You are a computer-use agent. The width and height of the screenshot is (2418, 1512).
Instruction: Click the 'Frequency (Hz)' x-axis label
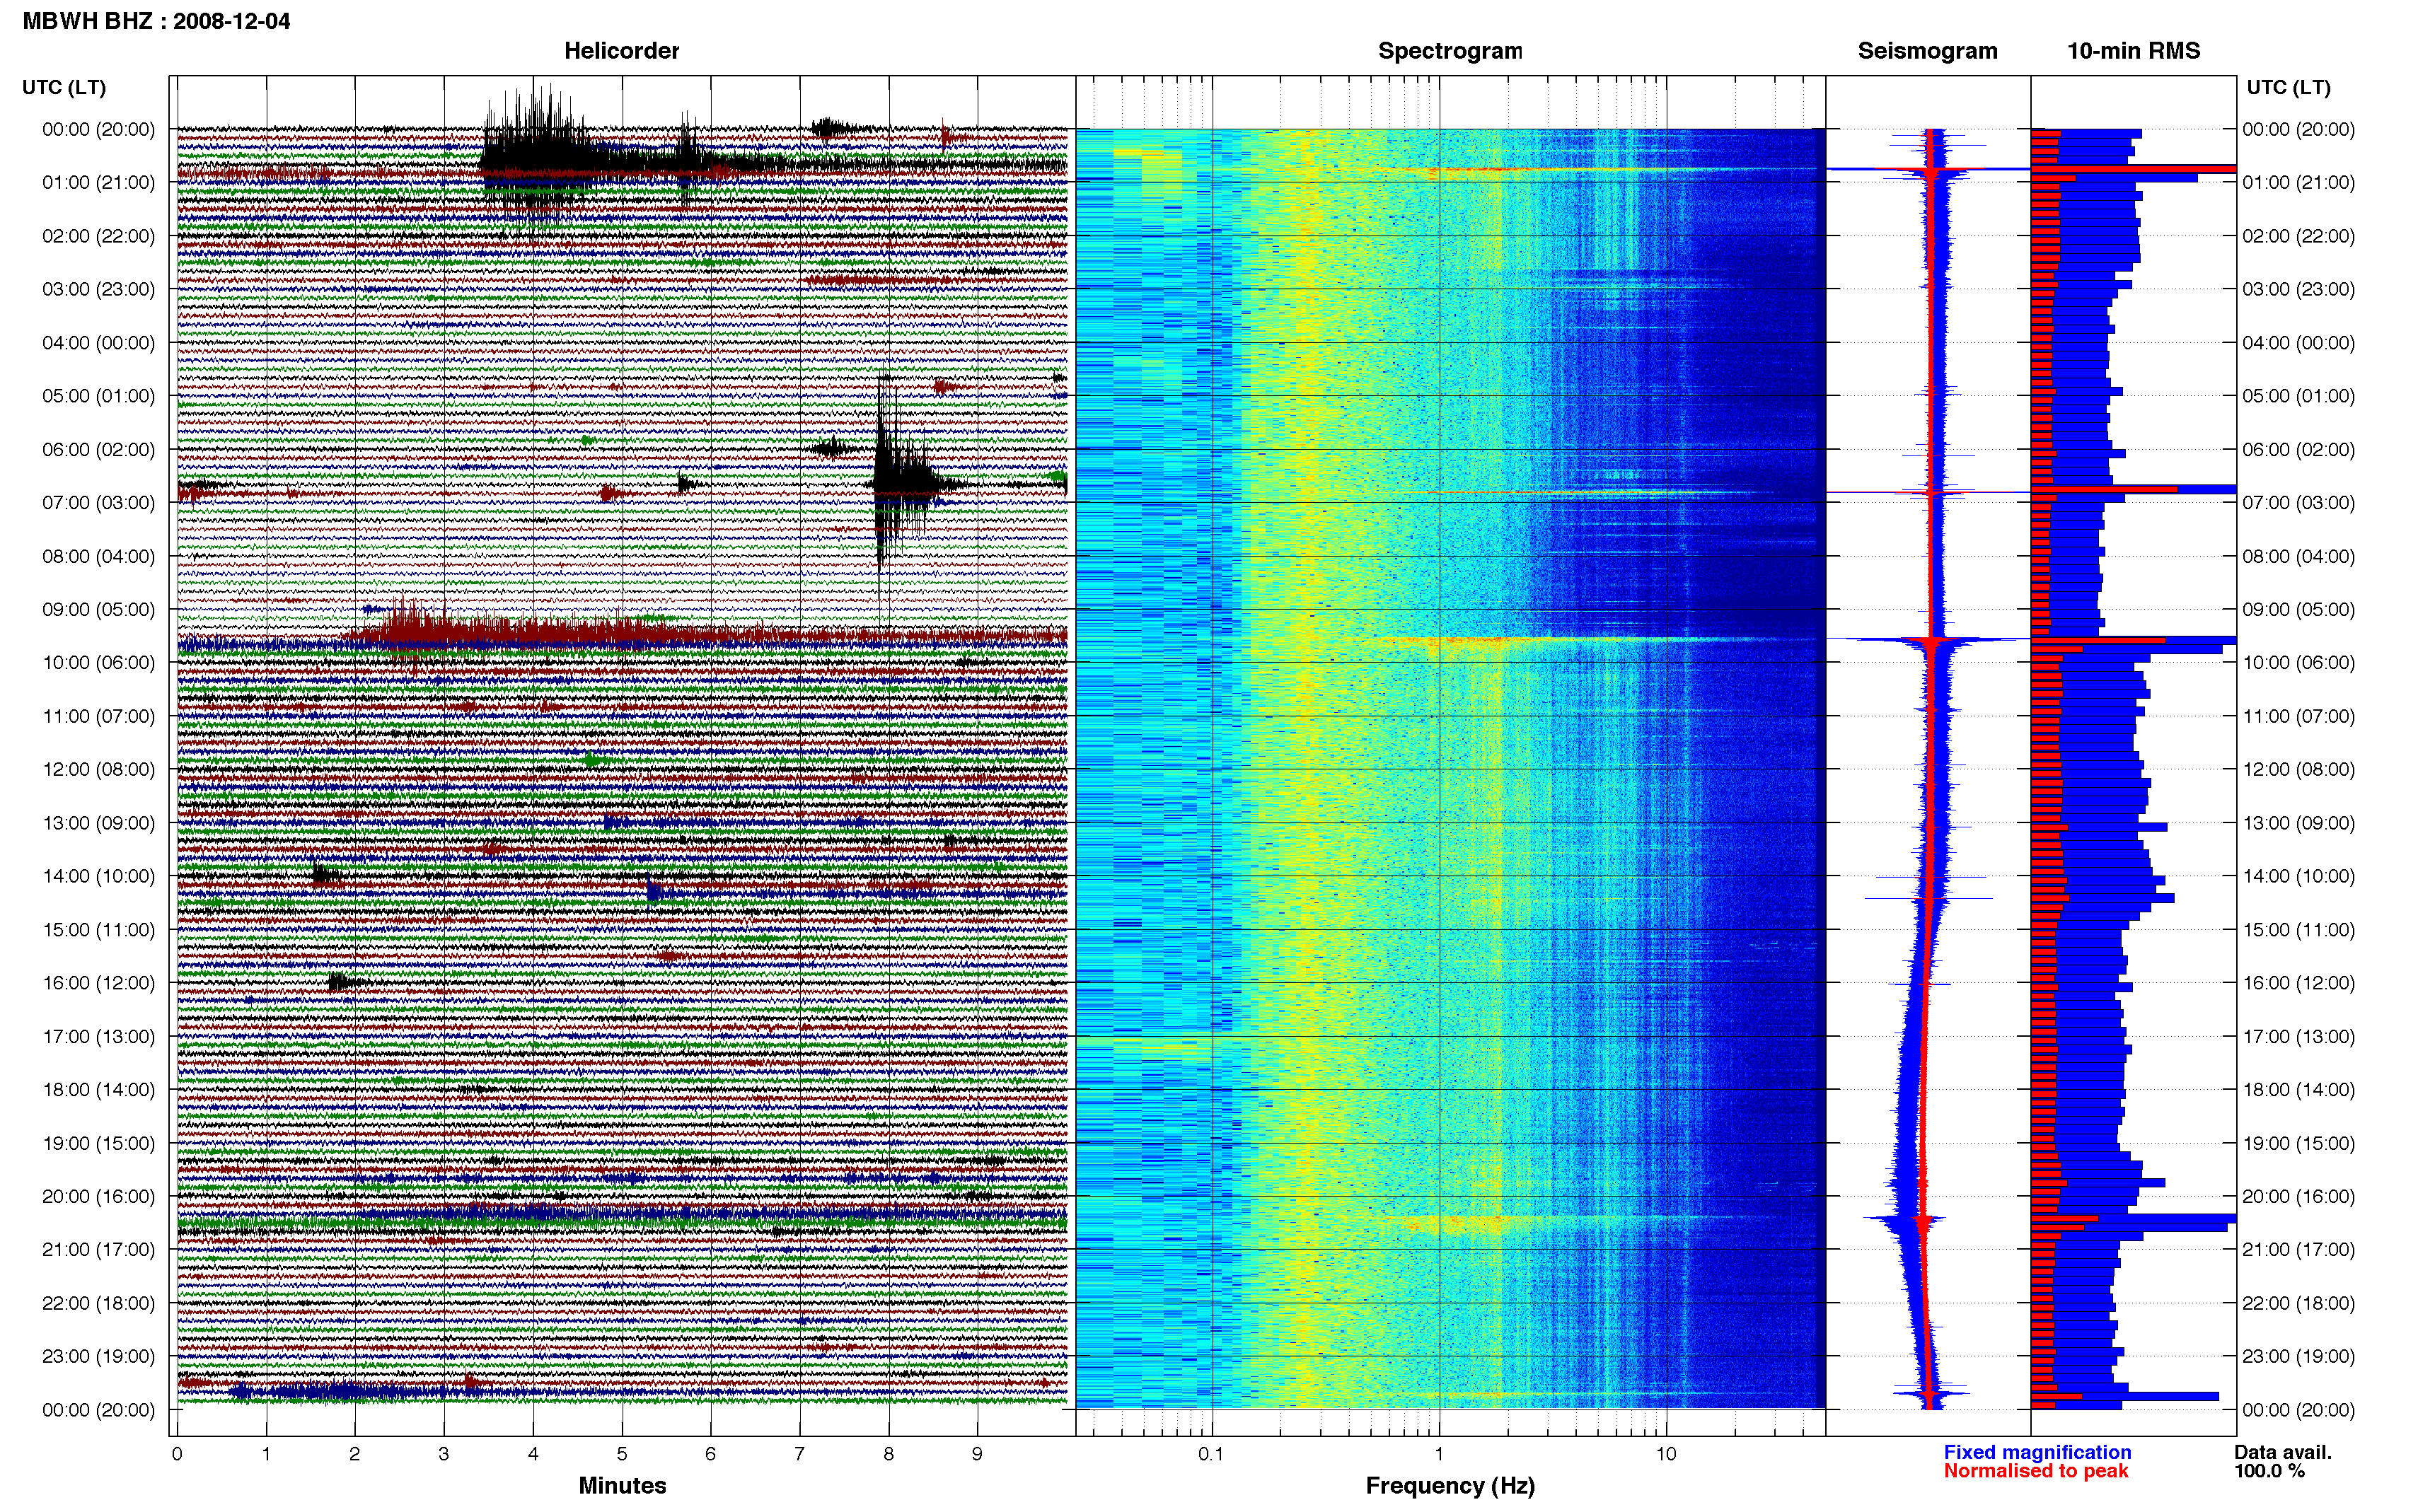point(1450,1486)
